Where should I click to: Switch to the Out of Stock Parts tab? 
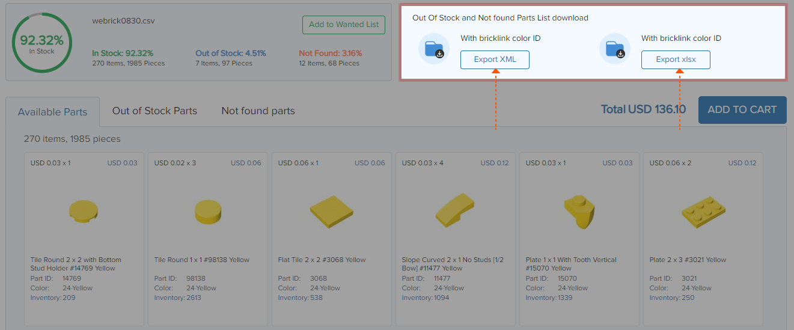(154, 111)
